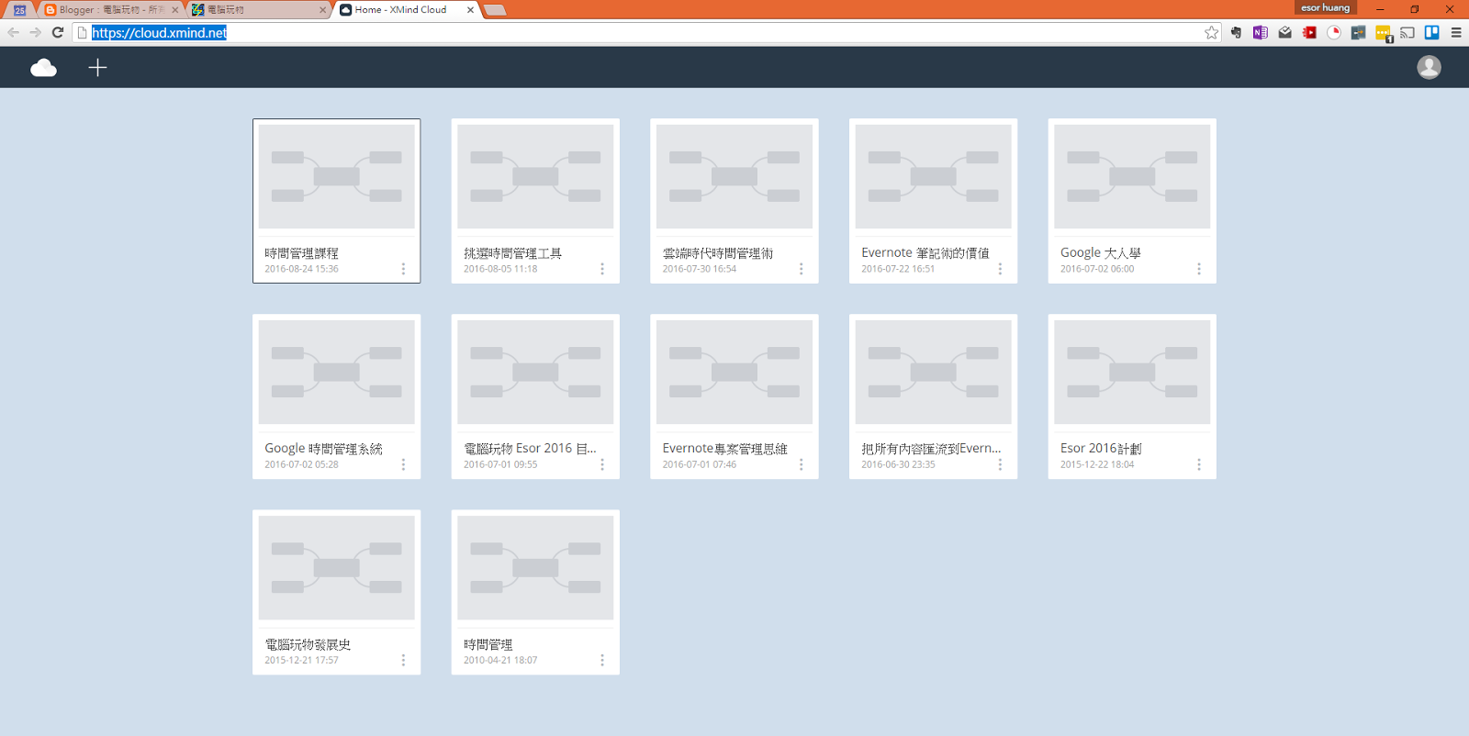Open Evernote 筆記術的價值 map thumbnail
Viewport: 1469px width, 736px height.
tap(934, 176)
